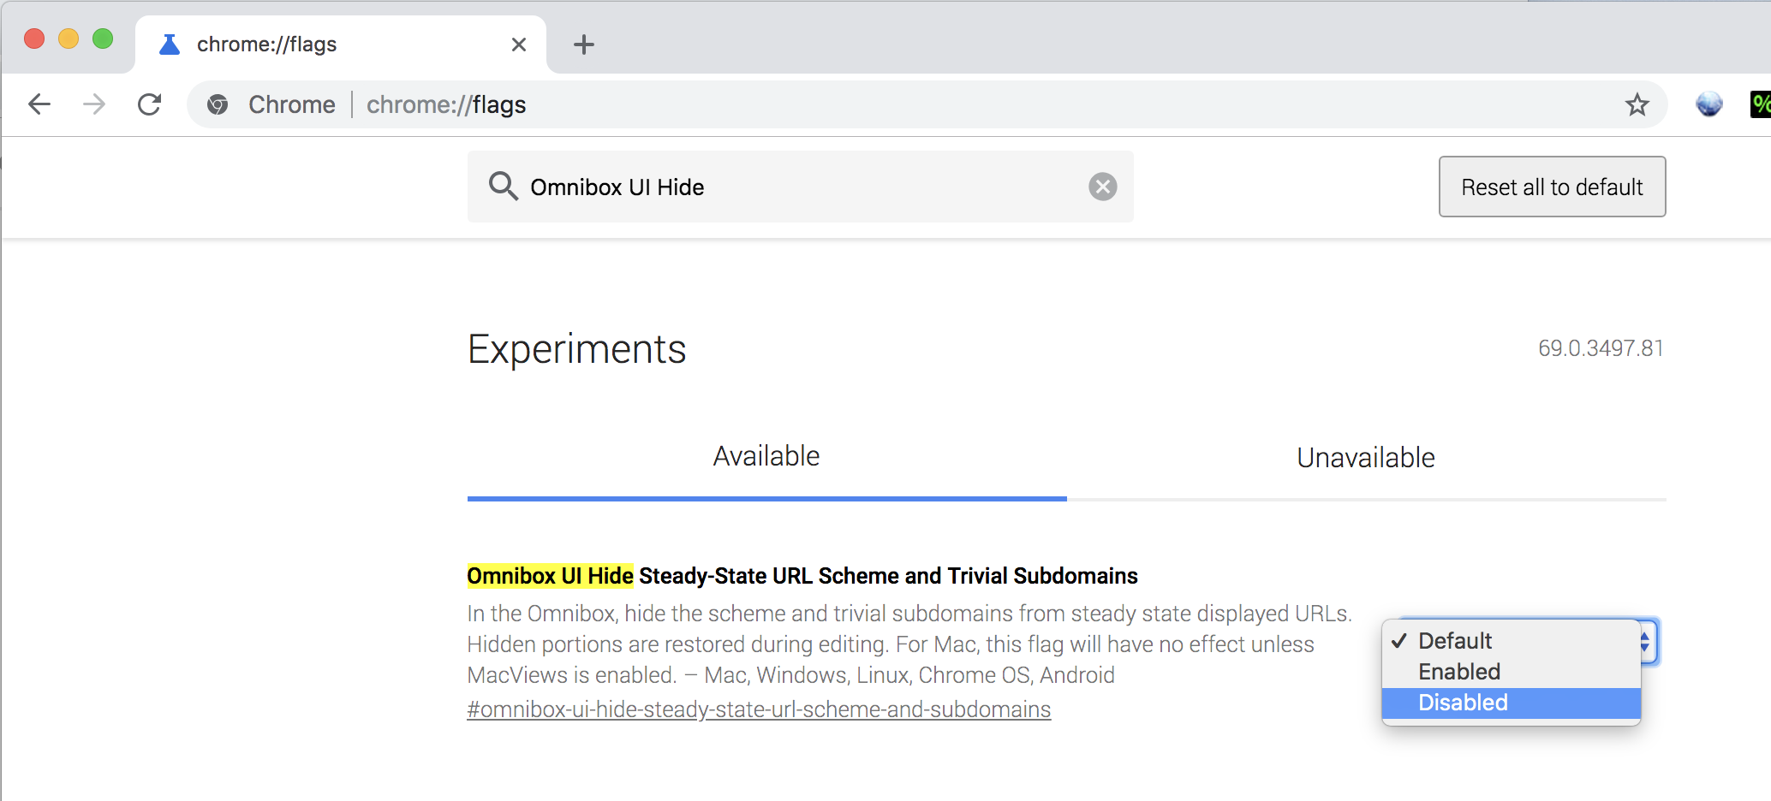1771x801 pixels.
Task: Choose Disabled in the flag dropdown
Action: click(1511, 703)
